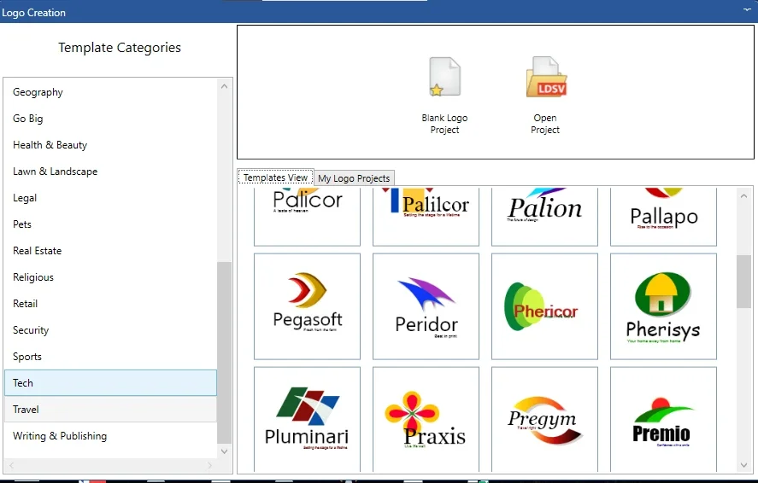Select the Pegasoft logo template
758x483 pixels.
tap(307, 306)
